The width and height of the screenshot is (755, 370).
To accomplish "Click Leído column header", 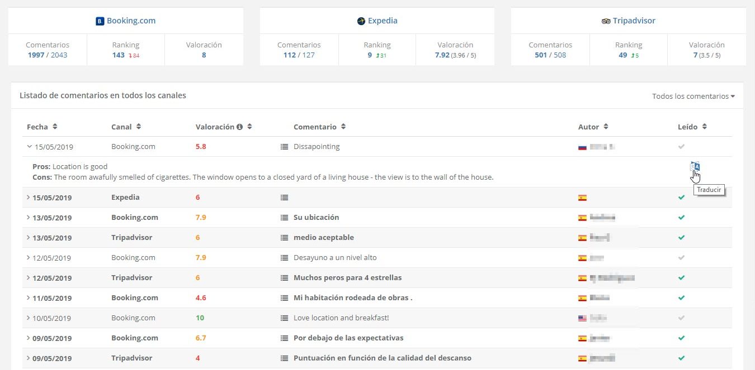I will [687, 127].
